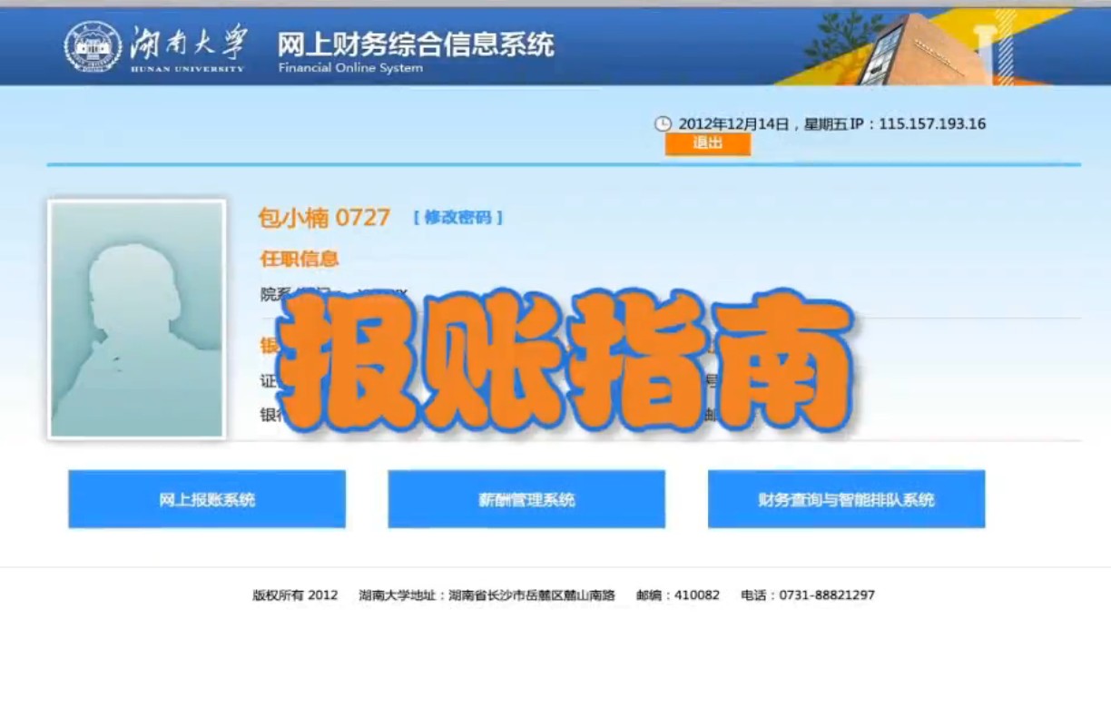Click the Hunan University logo emblem

[x=93, y=46]
